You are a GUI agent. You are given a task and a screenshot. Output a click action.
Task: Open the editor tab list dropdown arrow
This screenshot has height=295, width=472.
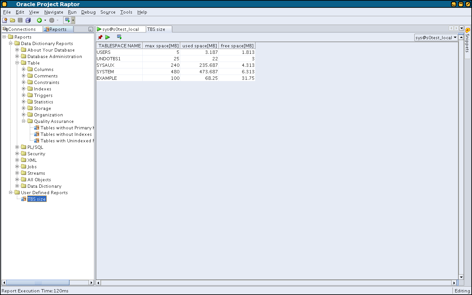pos(462,29)
